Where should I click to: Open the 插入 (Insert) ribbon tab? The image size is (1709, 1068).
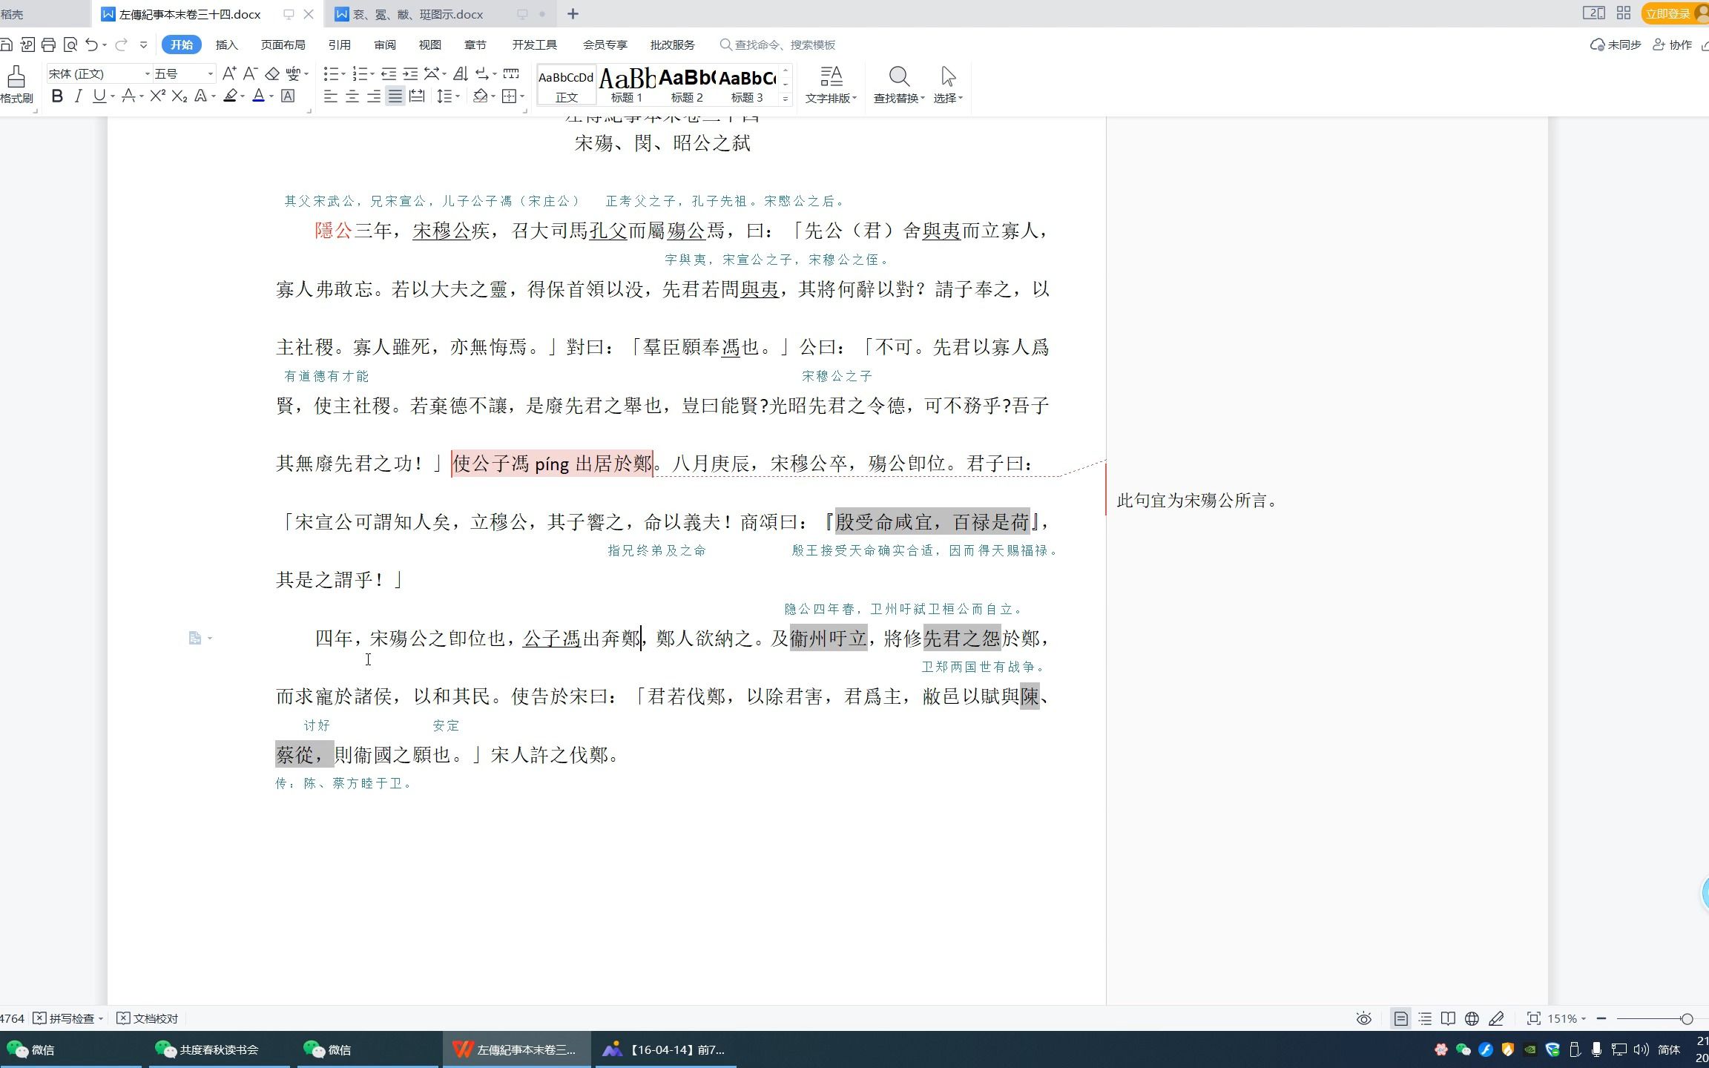227,44
